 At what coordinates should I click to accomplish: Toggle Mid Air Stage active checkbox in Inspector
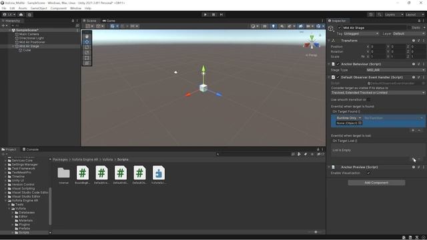coord(340,28)
